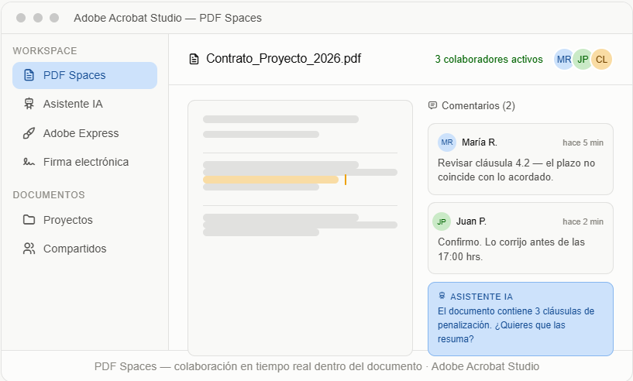Go to the Adobe Express label in the sidebar
Image resolution: width=633 pixels, height=381 pixels.
click(x=81, y=133)
